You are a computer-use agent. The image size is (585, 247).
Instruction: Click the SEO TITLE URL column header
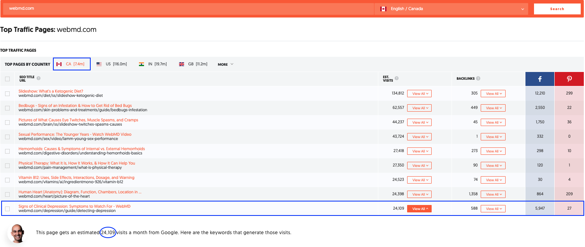coord(27,79)
